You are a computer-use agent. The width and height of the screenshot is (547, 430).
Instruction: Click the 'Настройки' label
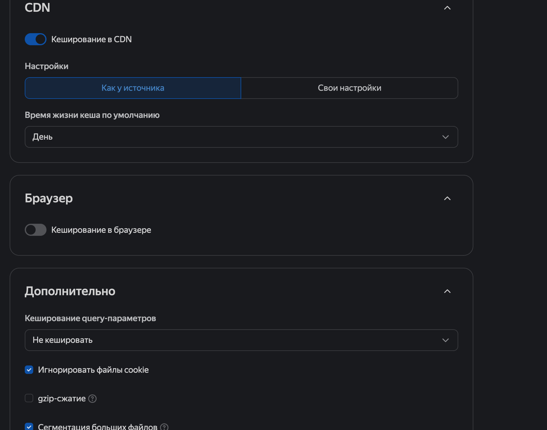47,66
